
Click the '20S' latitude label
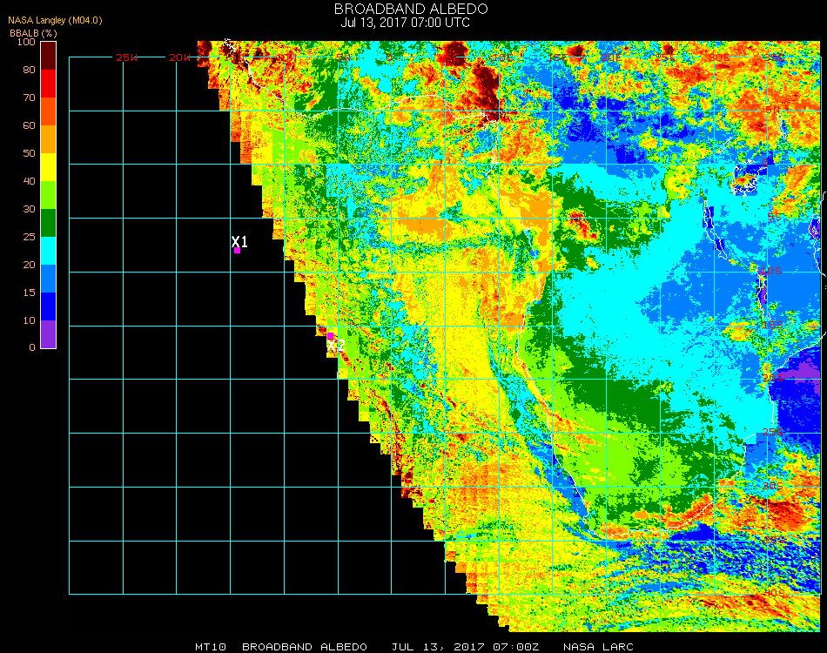pos(773,378)
